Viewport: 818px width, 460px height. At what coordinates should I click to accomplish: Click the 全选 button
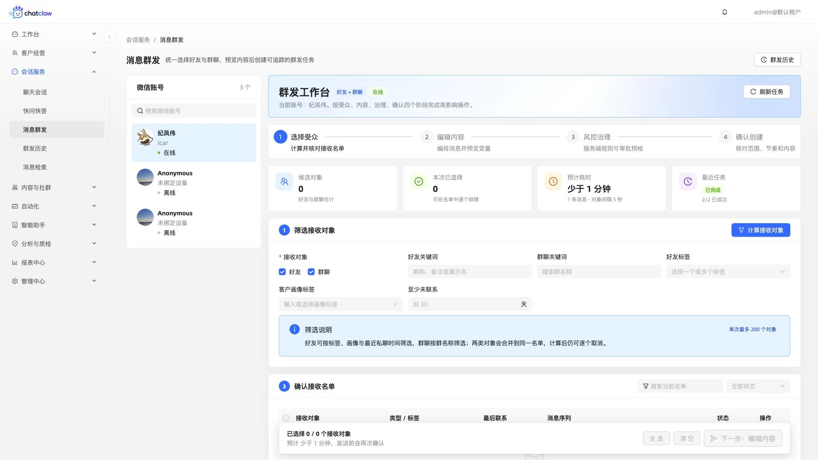coord(656,438)
